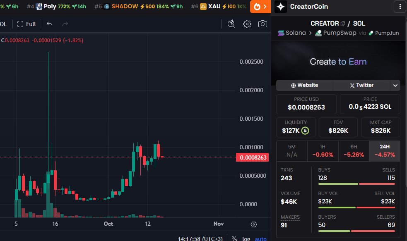Undo last chart action
Viewport: 407px width, 241px height.
tap(49, 24)
